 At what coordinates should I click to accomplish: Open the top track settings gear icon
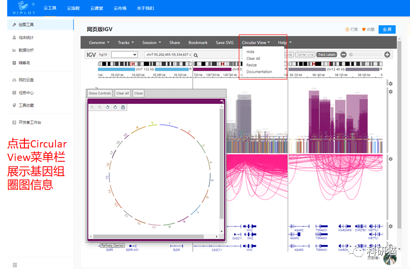[390, 84]
